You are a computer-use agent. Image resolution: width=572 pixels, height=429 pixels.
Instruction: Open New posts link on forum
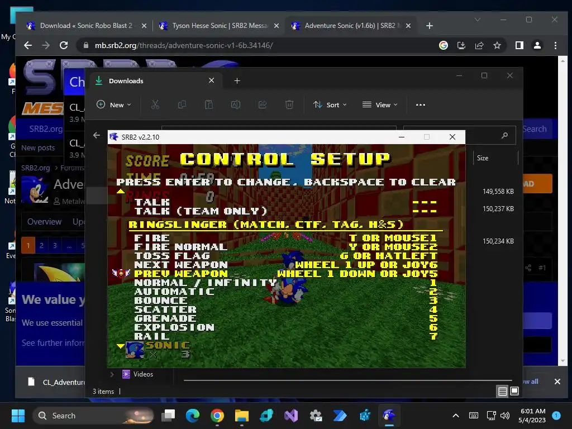click(x=38, y=147)
